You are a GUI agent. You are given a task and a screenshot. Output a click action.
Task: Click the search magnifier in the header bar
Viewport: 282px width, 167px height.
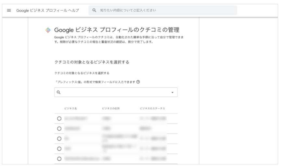[x=94, y=10]
